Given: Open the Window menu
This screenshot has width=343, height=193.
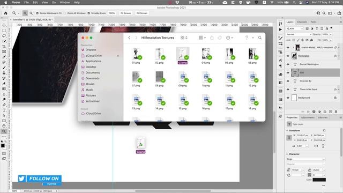Looking at the screenshot, I should coord(64,2).
